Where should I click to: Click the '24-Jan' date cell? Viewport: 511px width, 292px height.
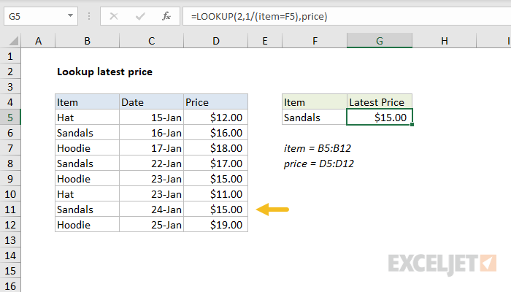click(151, 210)
